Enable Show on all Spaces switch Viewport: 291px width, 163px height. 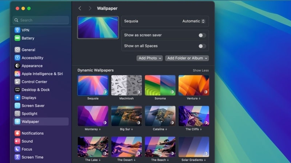coord(202,46)
